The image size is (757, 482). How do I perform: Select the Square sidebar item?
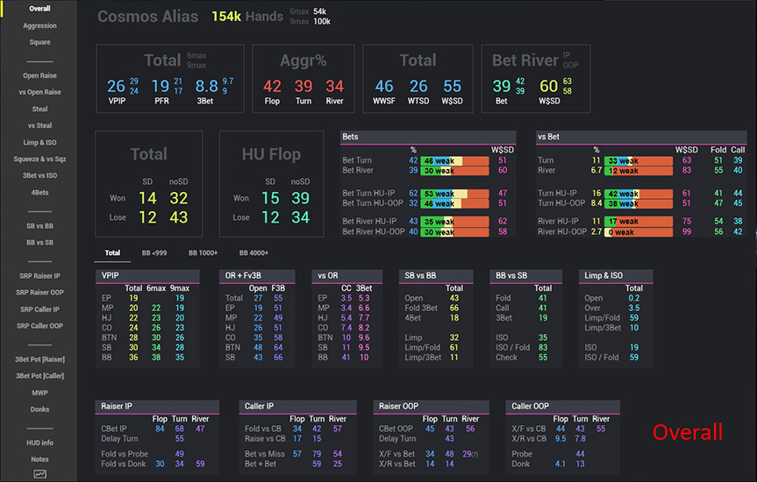tap(39, 42)
